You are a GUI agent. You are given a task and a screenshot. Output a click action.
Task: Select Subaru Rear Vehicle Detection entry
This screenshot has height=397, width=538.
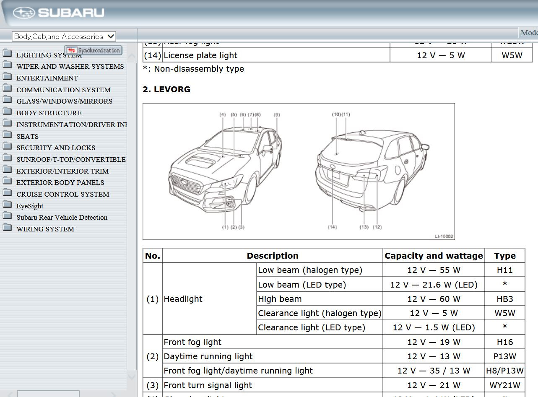[62, 218]
